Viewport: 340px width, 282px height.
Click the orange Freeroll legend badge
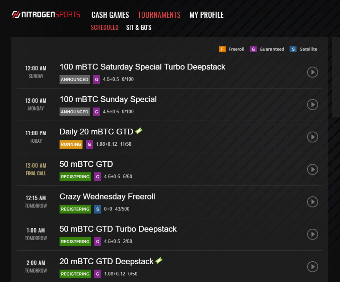[x=222, y=49]
